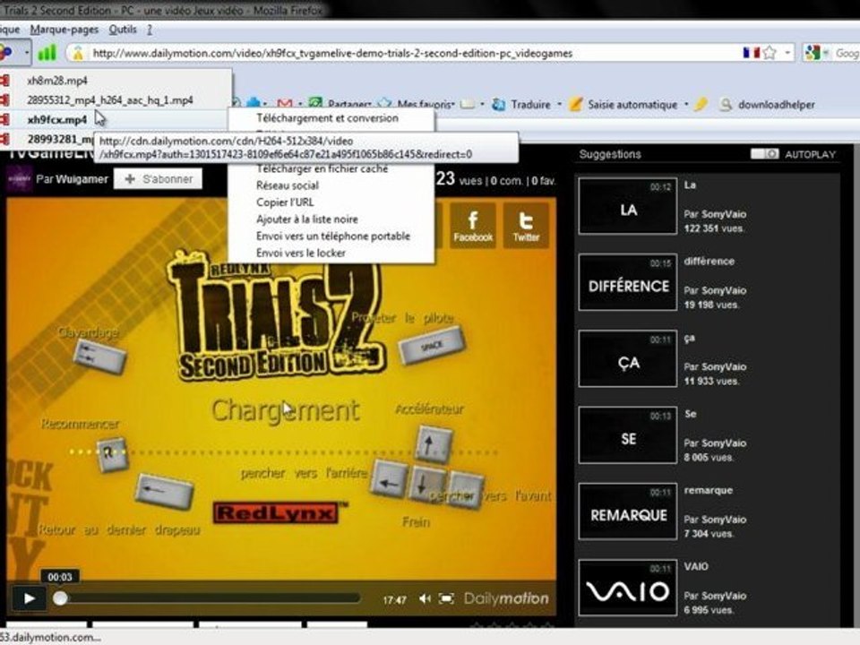Toggle the AUTOPLAY switch
The width and height of the screenshot is (860, 645).
coord(764,154)
